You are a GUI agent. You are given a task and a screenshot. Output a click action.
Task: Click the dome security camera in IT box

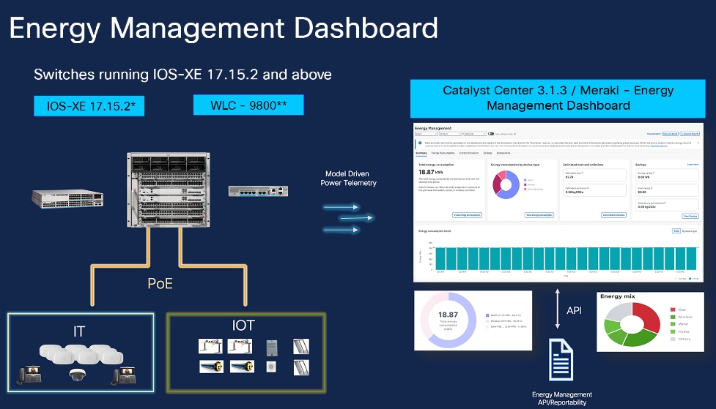[77, 375]
